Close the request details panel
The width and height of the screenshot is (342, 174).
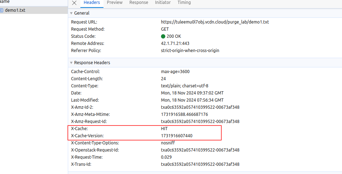point(74,3)
